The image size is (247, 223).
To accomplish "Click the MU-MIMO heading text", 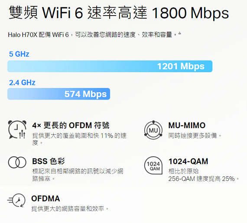I will pyautogui.click(x=187, y=126).
